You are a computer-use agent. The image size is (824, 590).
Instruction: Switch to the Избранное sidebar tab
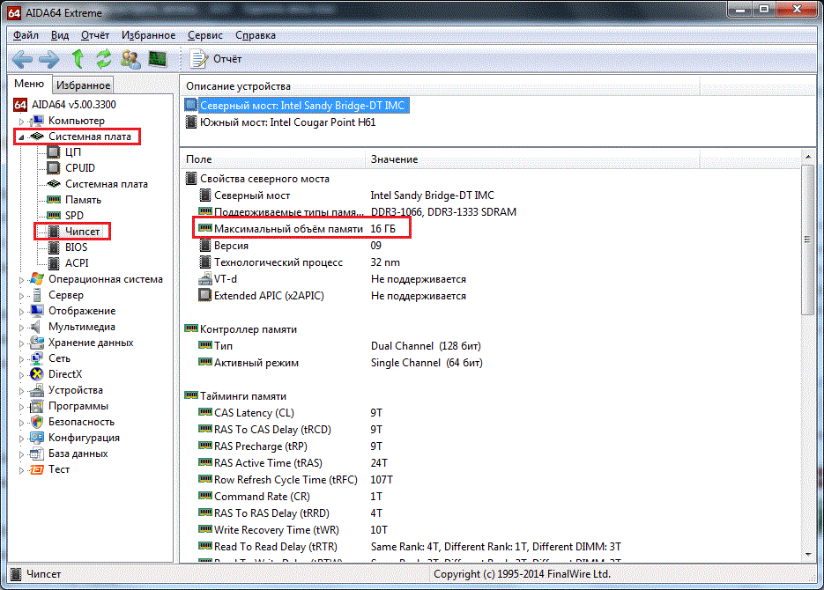tap(83, 85)
